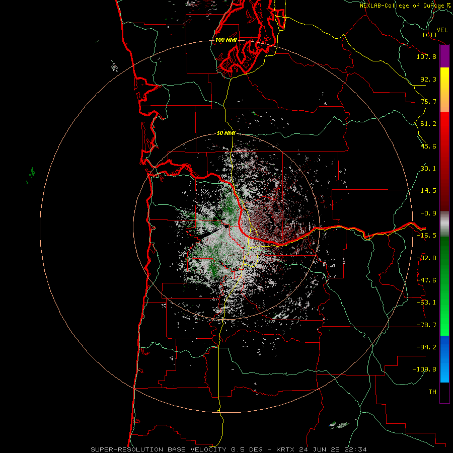
Task: Click the -109.8 velocity scale value
Action: click(x=424, y=369)
